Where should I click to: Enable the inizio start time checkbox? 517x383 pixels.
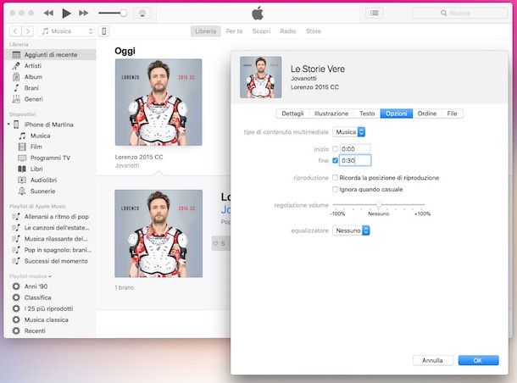[x=335, y=149]
